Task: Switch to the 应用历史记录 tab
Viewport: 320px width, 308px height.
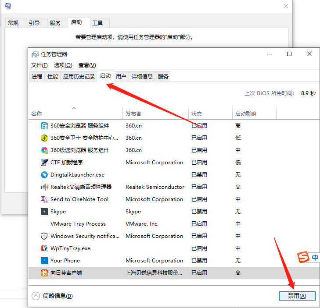Action: point(79,76)
